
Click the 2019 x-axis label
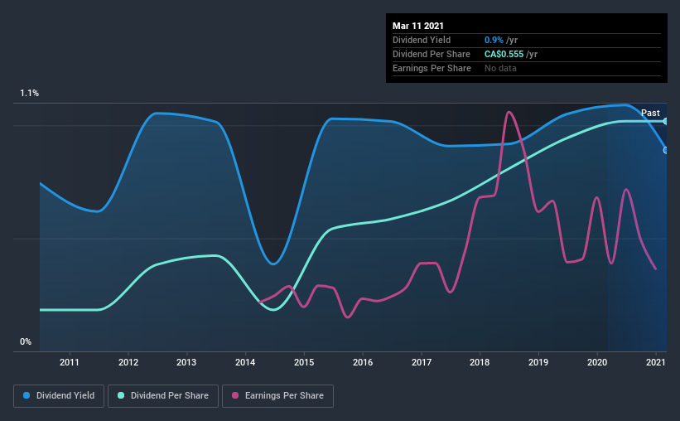[x=538, y=362]
